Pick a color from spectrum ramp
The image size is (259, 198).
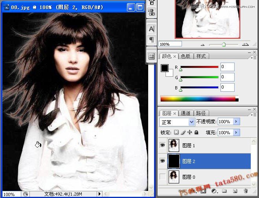[x=199, y=99]
